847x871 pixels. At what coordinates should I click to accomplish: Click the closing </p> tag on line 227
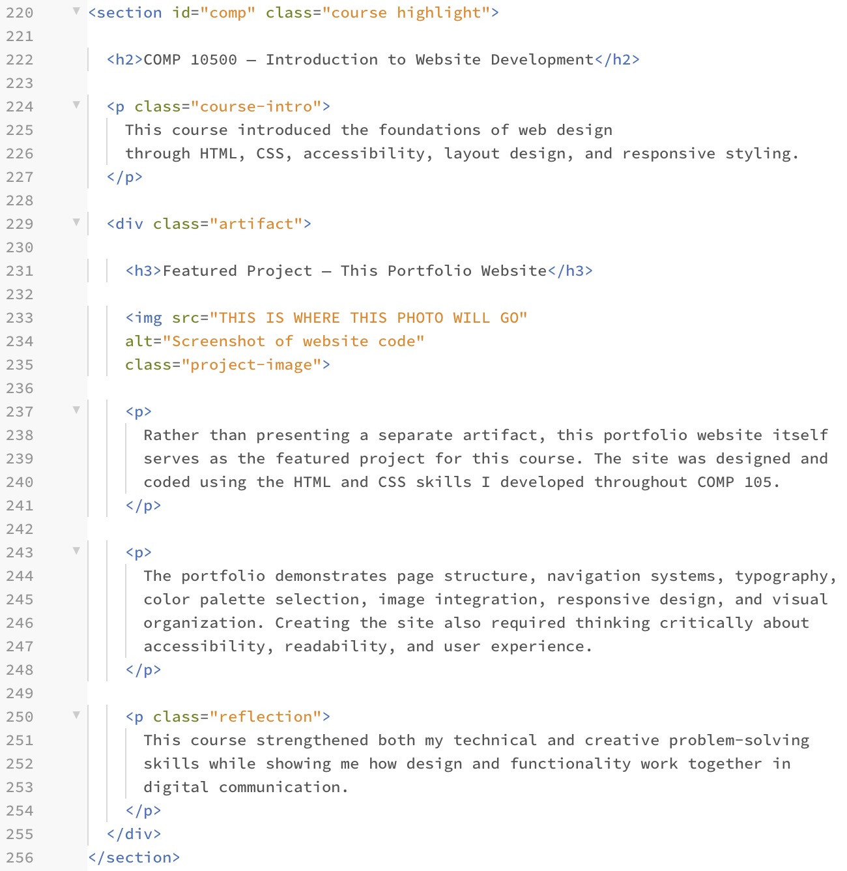click(x=124, y=177)
